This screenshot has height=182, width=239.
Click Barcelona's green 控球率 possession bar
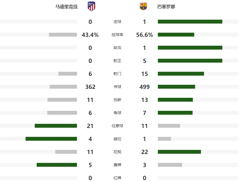click(x=176, y=35)
